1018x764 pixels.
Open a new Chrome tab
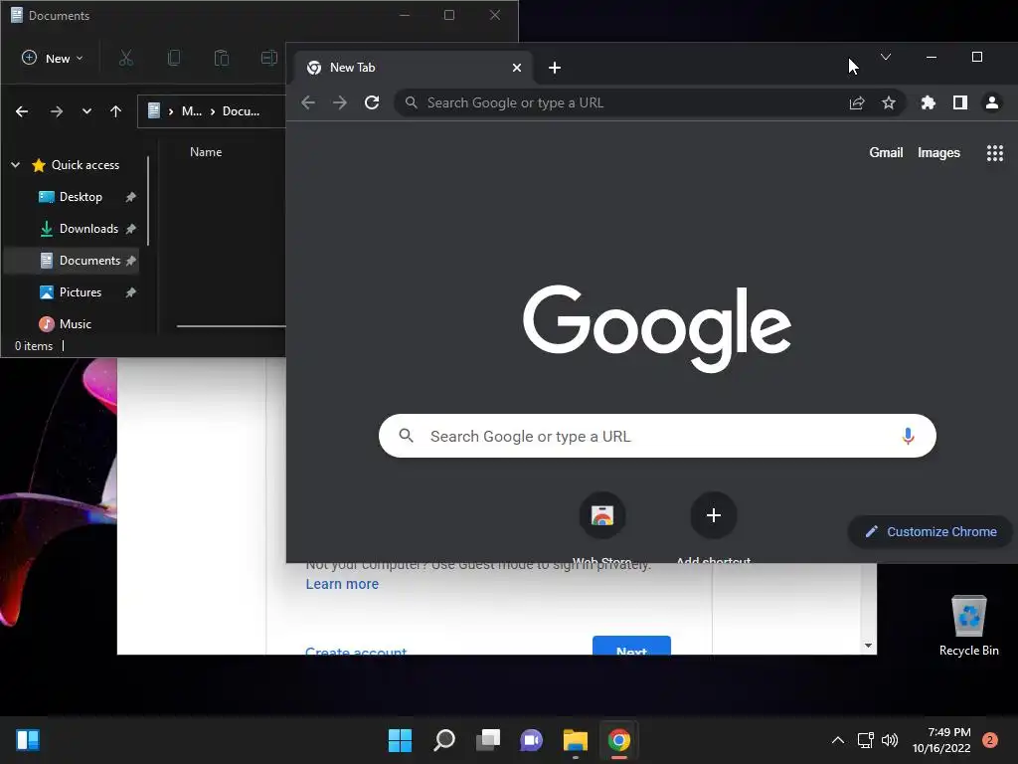pos(555,68)
